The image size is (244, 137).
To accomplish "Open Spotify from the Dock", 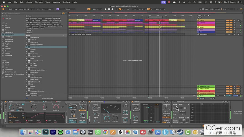I will pyautogui.click(x=60, y=132).
